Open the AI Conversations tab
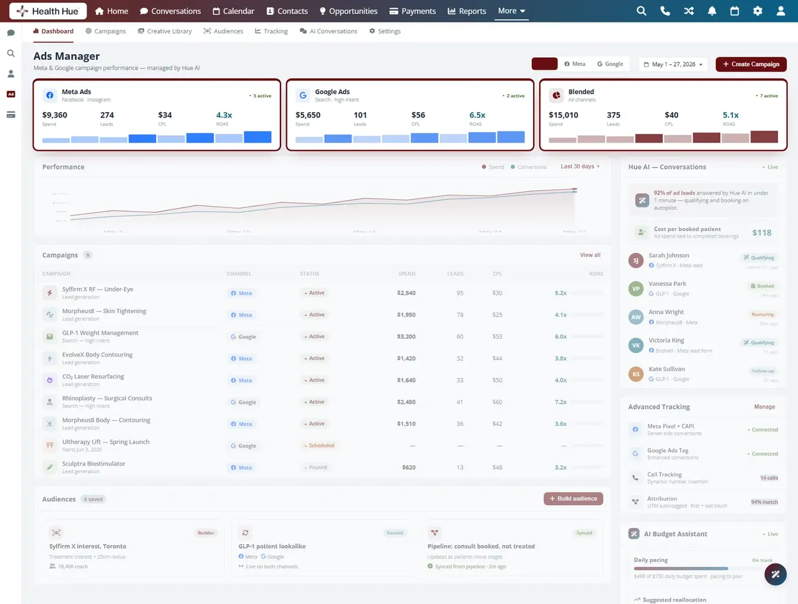Screen dimensions: 798x604 [x=329, y=31]
